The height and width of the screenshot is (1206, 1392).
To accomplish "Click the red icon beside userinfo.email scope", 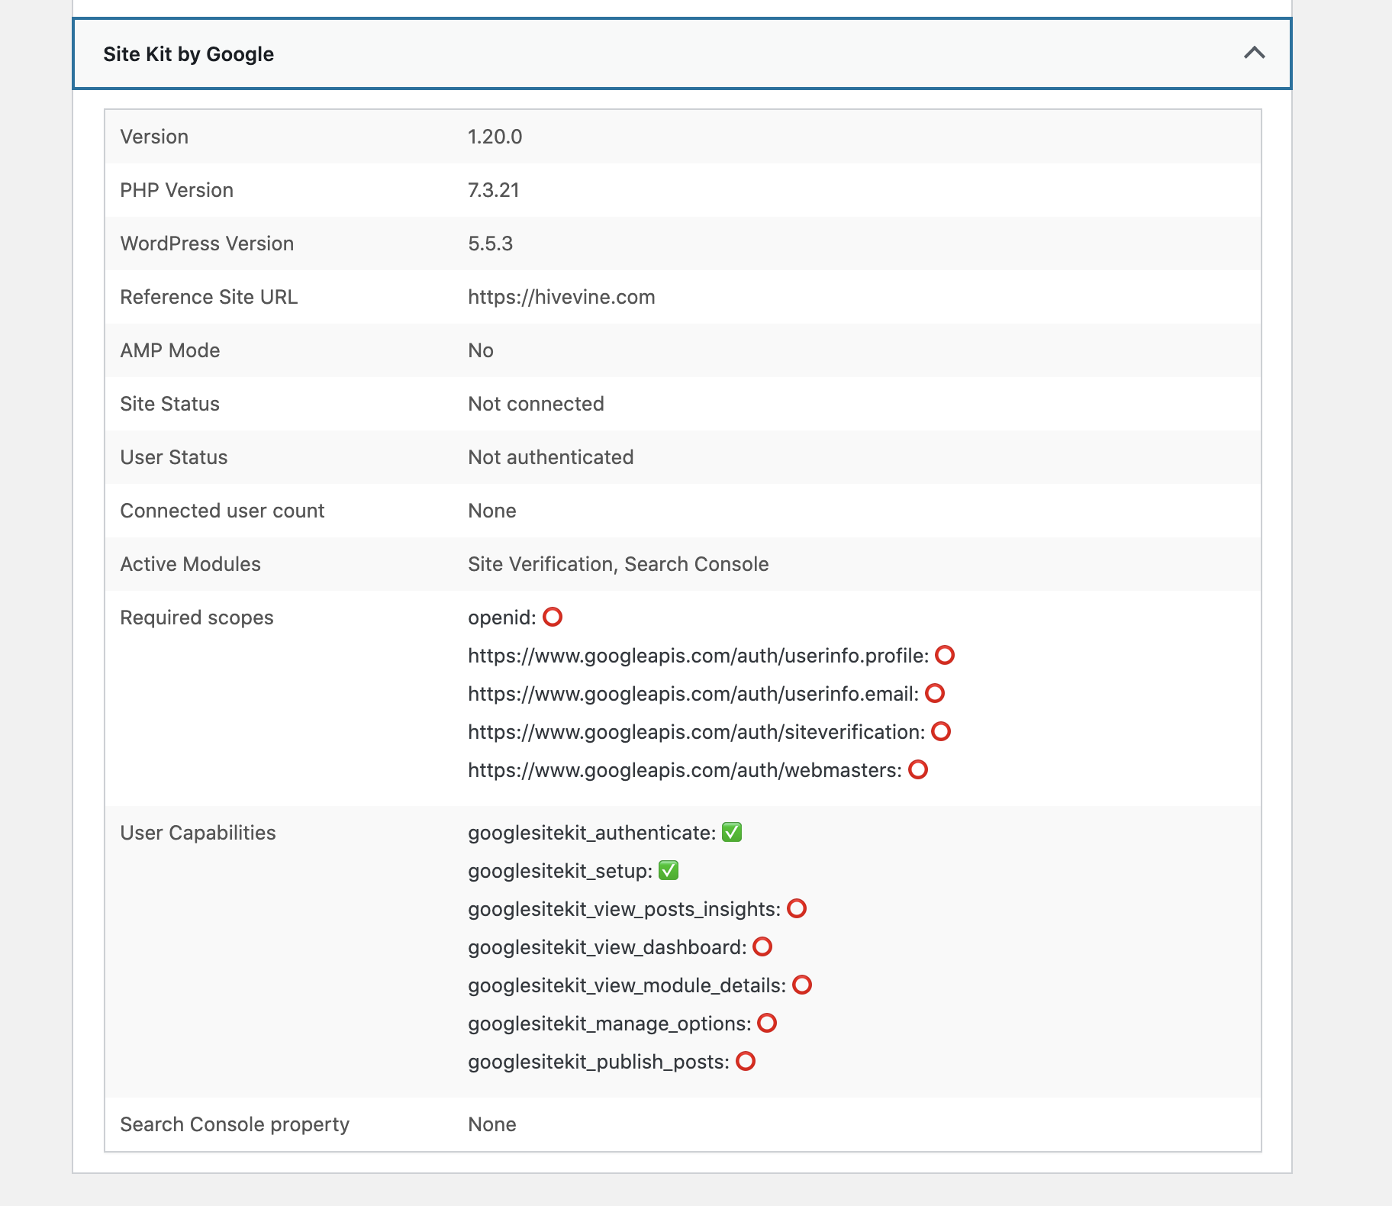I will click(935, 694).
